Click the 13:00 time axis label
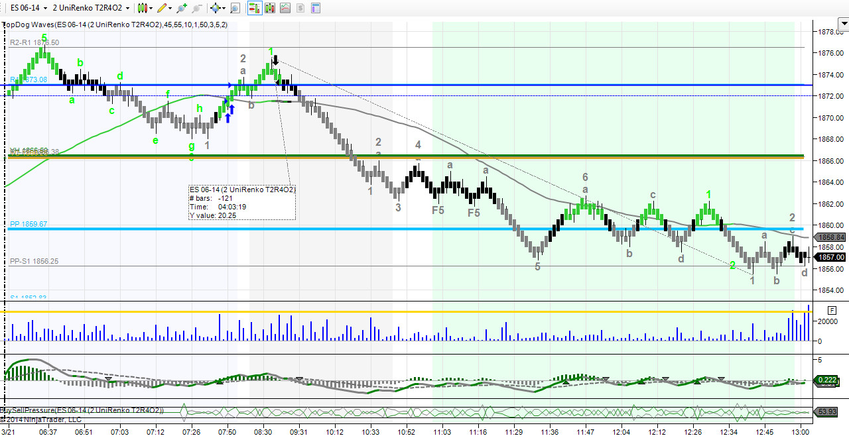 [801, 433]
